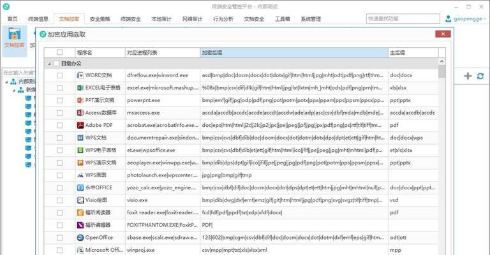Select the winproj.exe process cell
The height and width of the screenshot is (255, 490).
click(x=163, y=250)
